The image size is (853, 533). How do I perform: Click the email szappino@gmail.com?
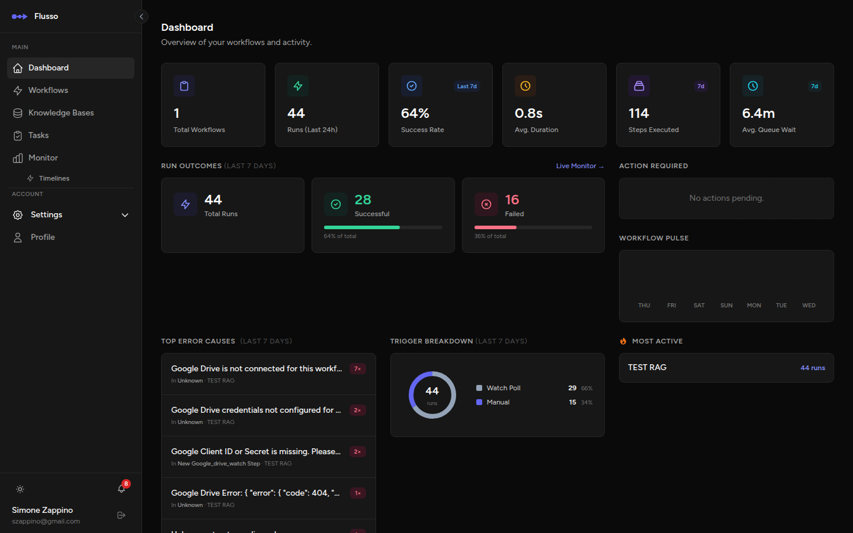click(x=46, y=522)
